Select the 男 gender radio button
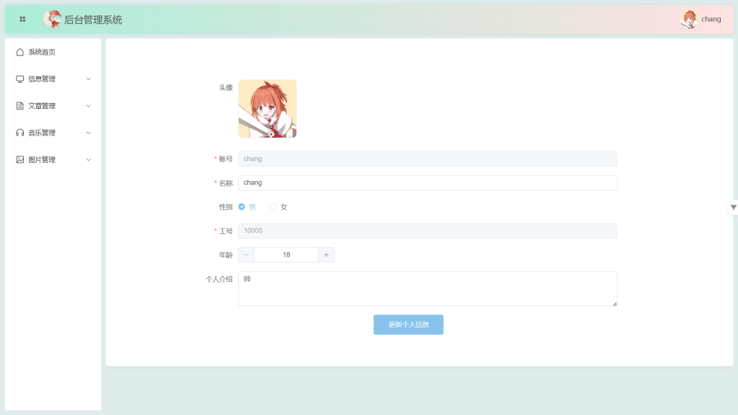Viewport: 738px width, 415px height. [x=242, y=207]
